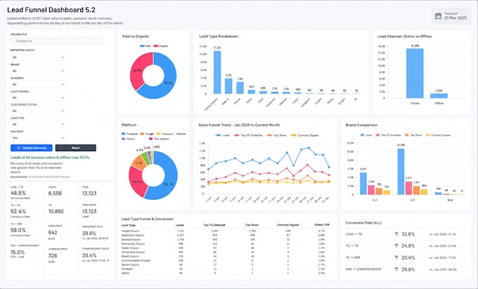The width and height of the screenshot is (478, 289).
Task: Click the Choose file upload field
Action: click(56, 41)
